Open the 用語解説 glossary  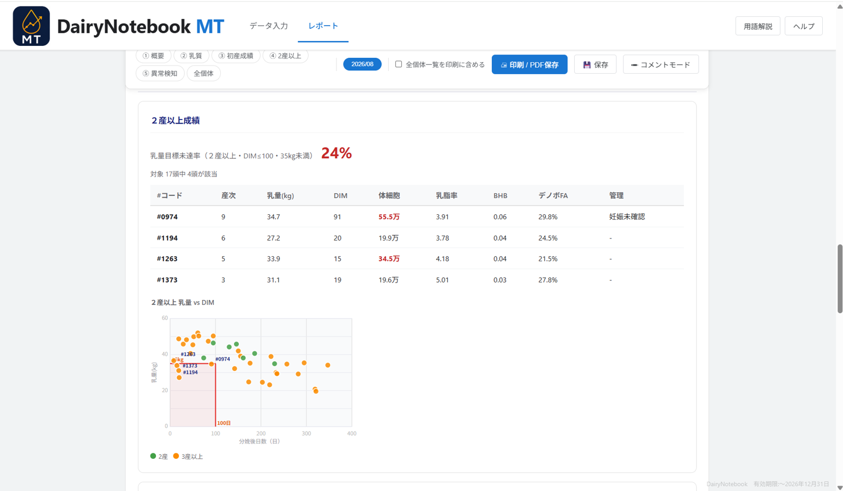(757, 26)
